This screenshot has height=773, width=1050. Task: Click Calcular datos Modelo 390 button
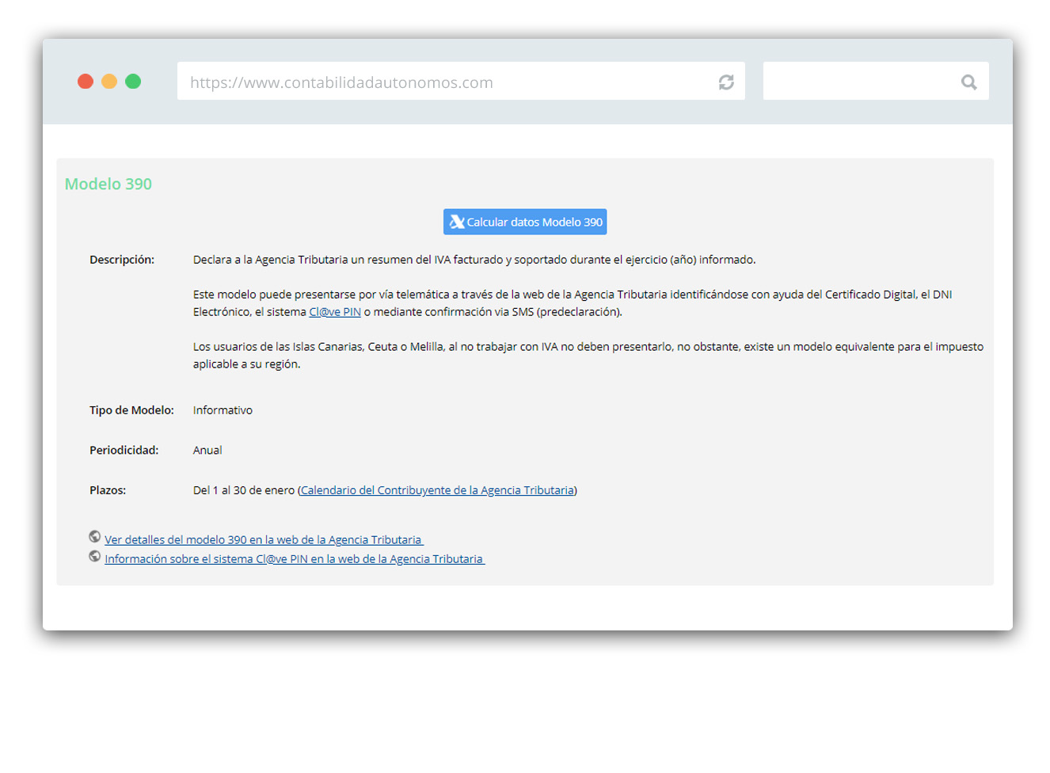[525, 222]
